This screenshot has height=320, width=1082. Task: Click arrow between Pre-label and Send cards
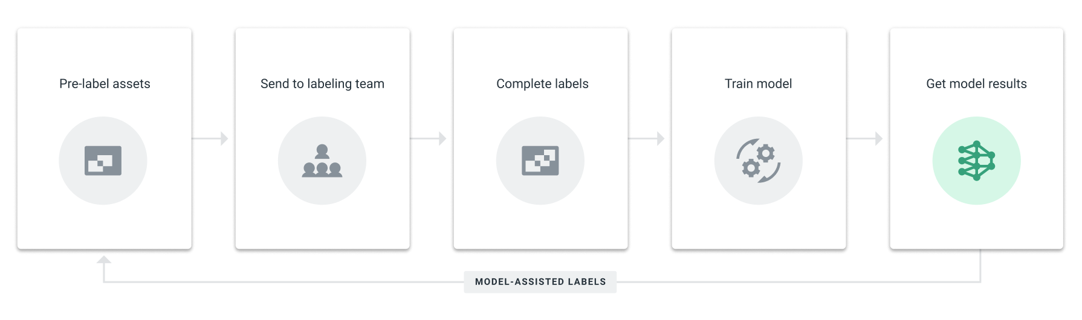(x=210, y=138)
